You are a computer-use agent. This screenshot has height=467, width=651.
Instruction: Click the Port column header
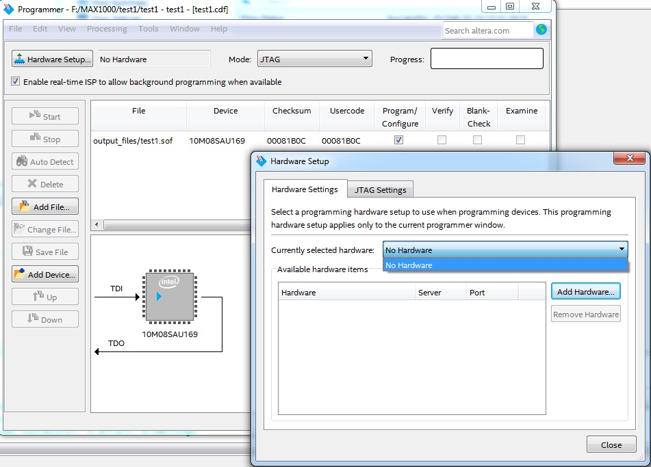(x=492, y=292)
